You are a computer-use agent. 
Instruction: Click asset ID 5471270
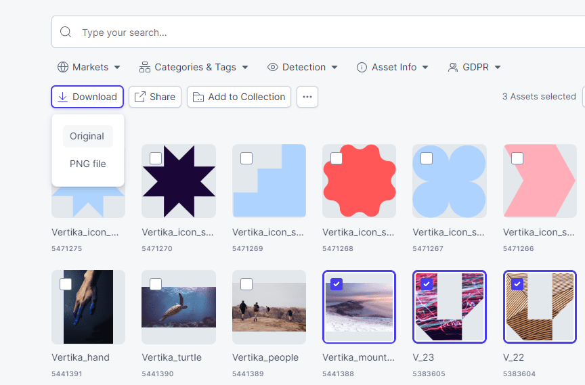click(x=157, y=248)
